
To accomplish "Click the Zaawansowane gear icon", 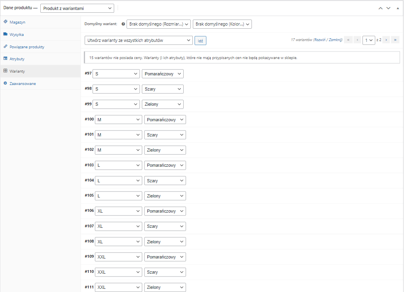I will point(5,83).
